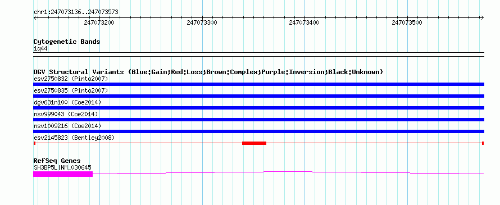Click the right arrow end of the ruler
Image resolution: width=500 pixels, height=205 pixels.
[x=482, y=17]
